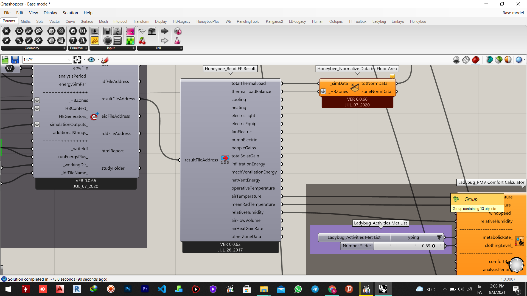The width and height of the screenshot is (527, 296).
Task: Click the Zoom Extents toolbar icon
Action: point(77,59)
